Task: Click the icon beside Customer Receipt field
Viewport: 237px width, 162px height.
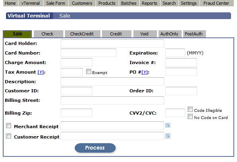Action: coord(168,136)
